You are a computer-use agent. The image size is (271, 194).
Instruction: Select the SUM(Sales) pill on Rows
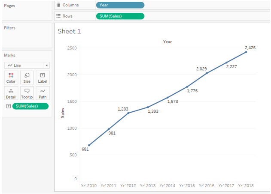tap(120, 16)
